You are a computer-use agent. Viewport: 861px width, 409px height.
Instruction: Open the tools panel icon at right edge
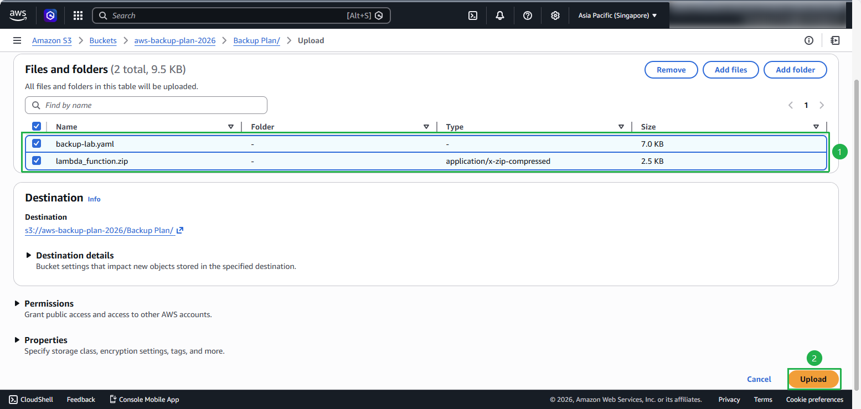(x=835, y=40)
